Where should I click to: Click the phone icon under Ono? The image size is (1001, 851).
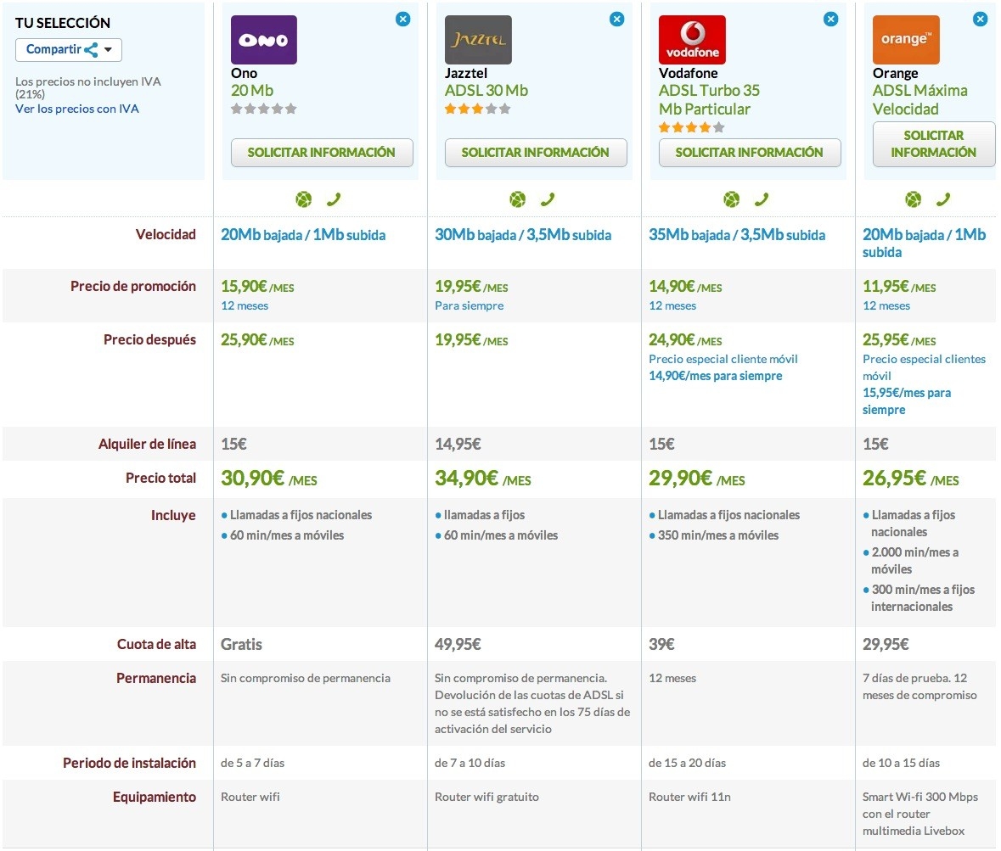(x=333, y=199)
